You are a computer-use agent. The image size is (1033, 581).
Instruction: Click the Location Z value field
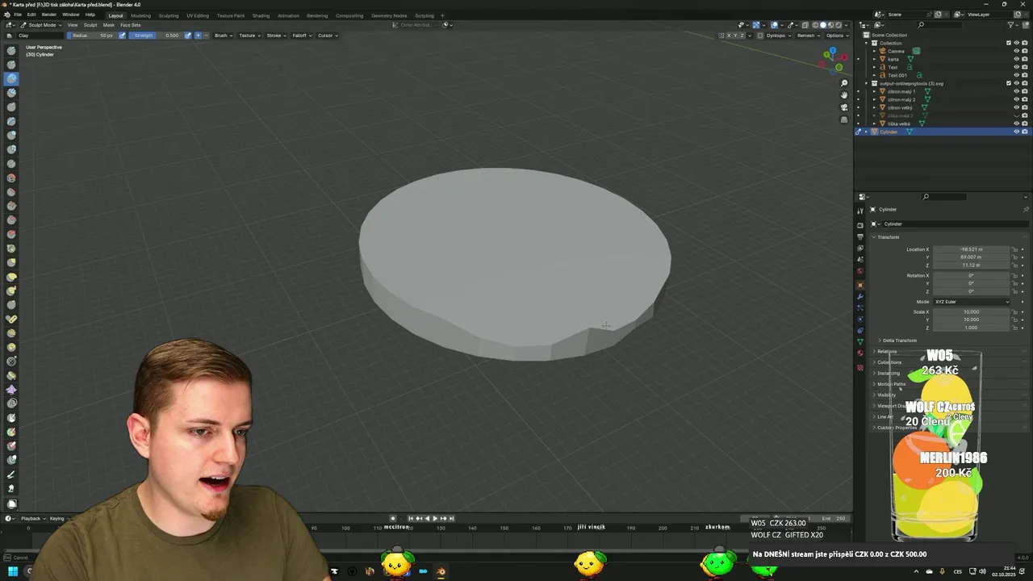(x=971, y=265)
